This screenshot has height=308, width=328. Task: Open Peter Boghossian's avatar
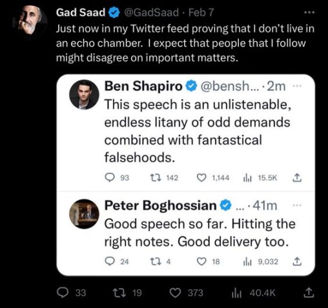(84, 214)
